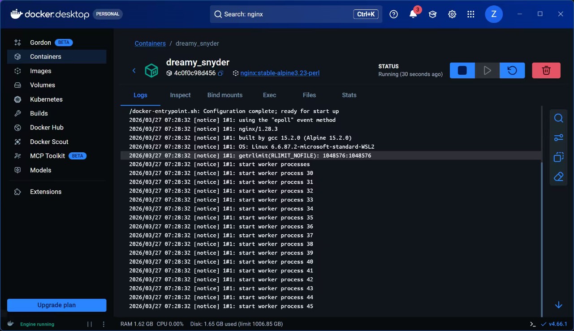Open the Volumes section
574x331 pixels.
[x=56, y=85]
